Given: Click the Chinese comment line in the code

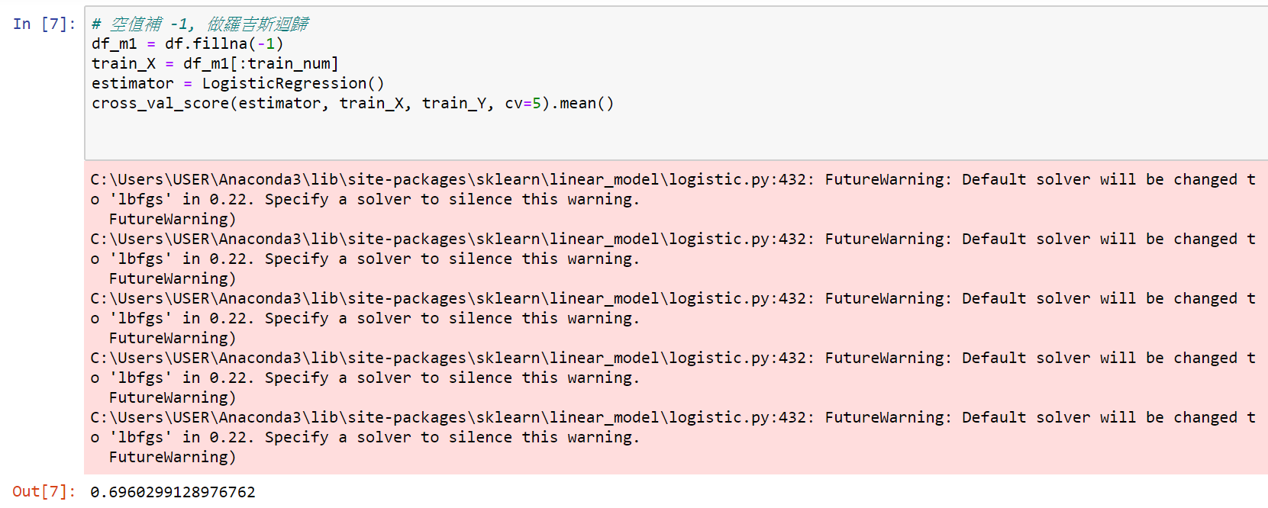Looking at the screenshot, I should click(200, 24).
